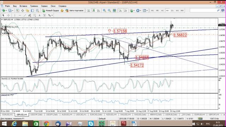Switch to EURUSD,H1 chart tab
Screen dimensions: 226x127
(7, 115)
